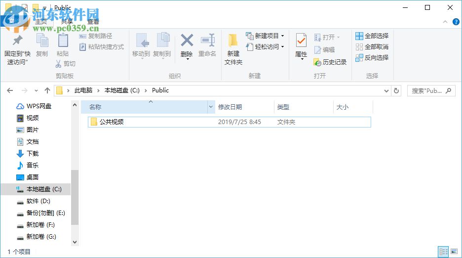Go back with the left arrow
The height and width of the screenshot is (258, 462).
10,90
